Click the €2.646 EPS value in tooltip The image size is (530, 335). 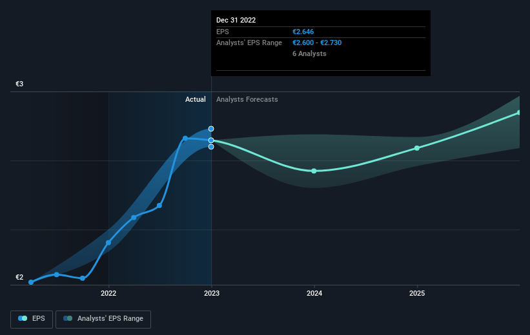coord(303,32)
